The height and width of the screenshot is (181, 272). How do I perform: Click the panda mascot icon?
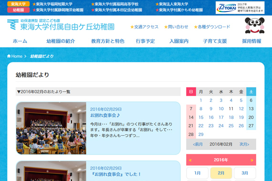coord(254,25)
